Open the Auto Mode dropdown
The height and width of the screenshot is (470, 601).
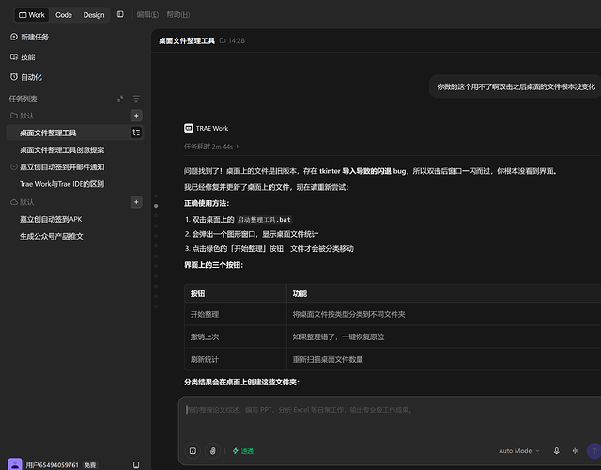coord(519,451)
